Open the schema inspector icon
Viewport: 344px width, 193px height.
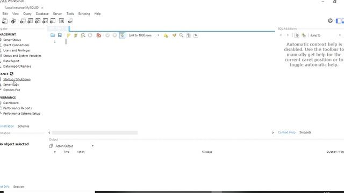13,21
